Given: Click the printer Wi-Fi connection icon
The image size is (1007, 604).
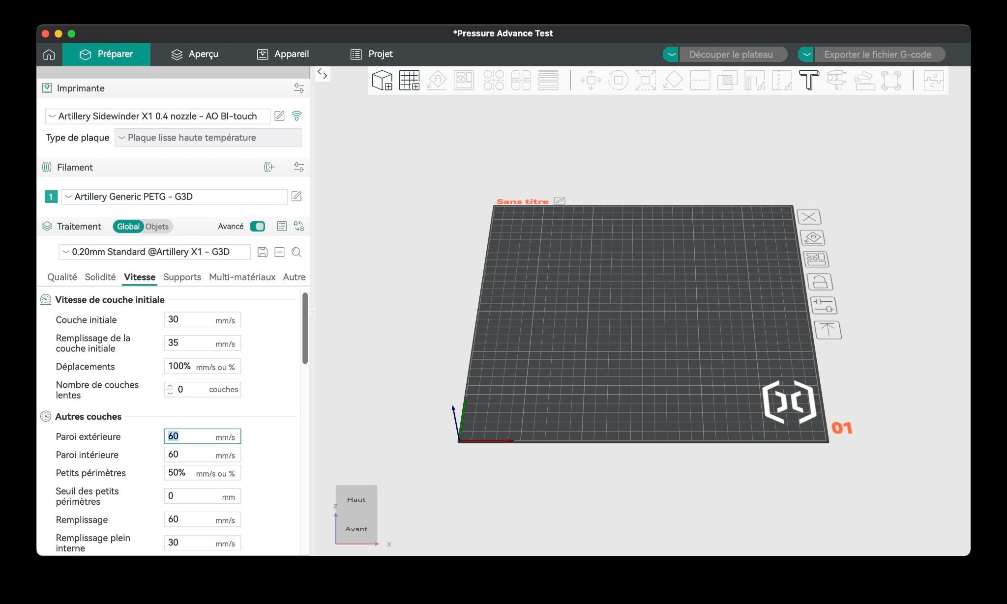Looking at the screenshot, I should [296, 116].
